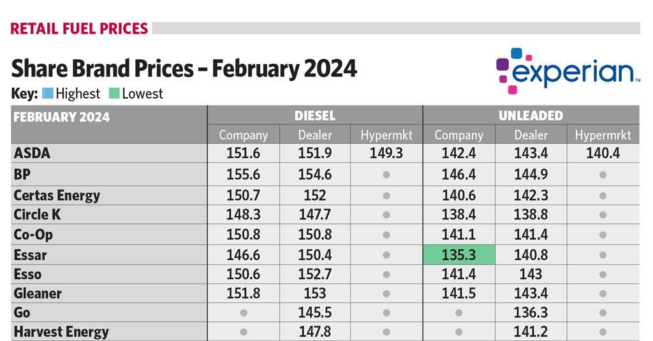Click the Company header under UNLEADED
The width and height of the screenshot is (653, 341).
[x=459, y=135]
